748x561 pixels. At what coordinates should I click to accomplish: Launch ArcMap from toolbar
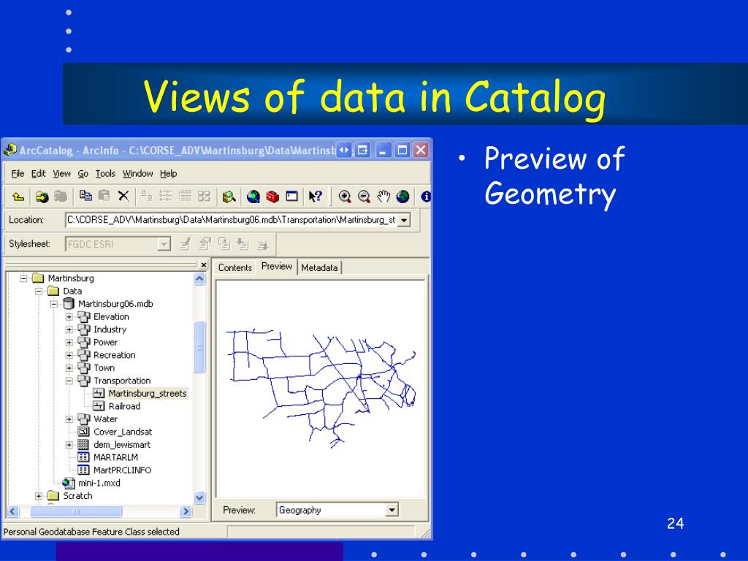pyautogui.click(x=253, y=196)
